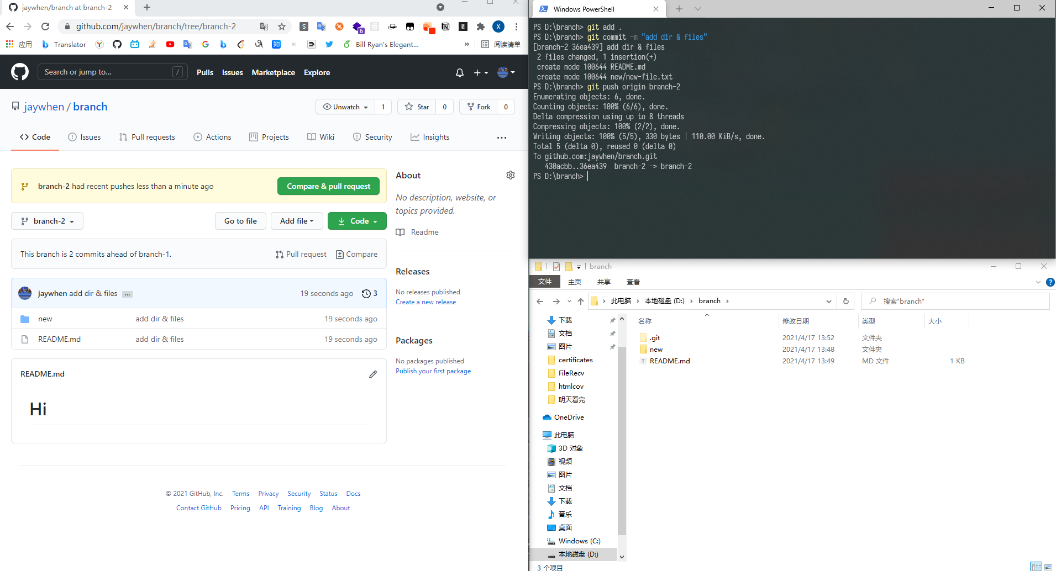
Task: Open the 查看 ribbon tab in Explorer
Action: tap(633, 282)
